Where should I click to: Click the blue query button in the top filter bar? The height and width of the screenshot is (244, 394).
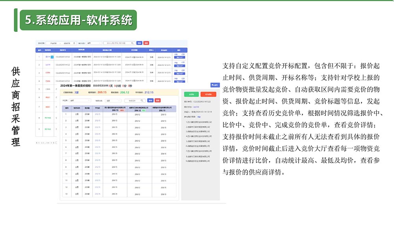(139, 43)
